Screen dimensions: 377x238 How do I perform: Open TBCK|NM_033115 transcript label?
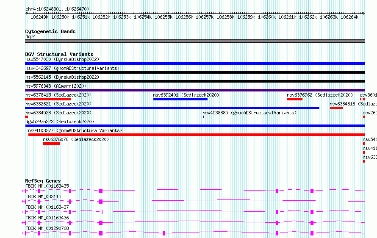[x=43, y=196]
